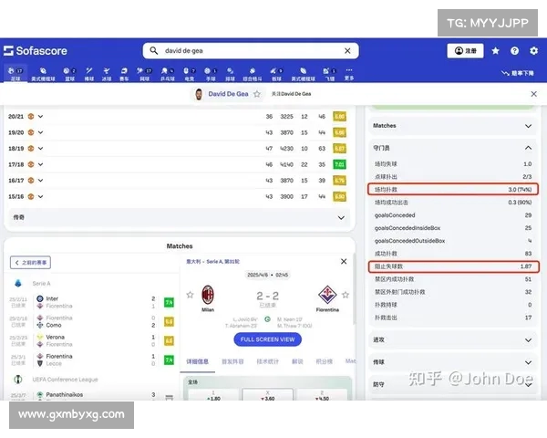Select the baseball (棒球) sport icon

89,74
